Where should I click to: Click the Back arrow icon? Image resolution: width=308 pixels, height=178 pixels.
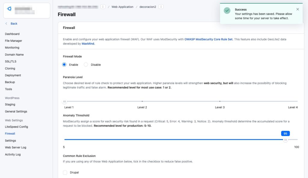(x=6, y=23)
